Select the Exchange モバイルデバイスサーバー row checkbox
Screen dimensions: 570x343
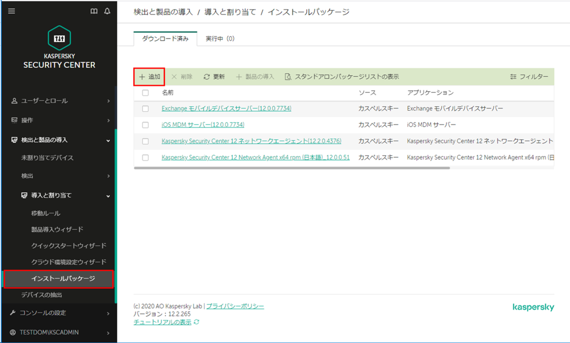tap(145, 109)
